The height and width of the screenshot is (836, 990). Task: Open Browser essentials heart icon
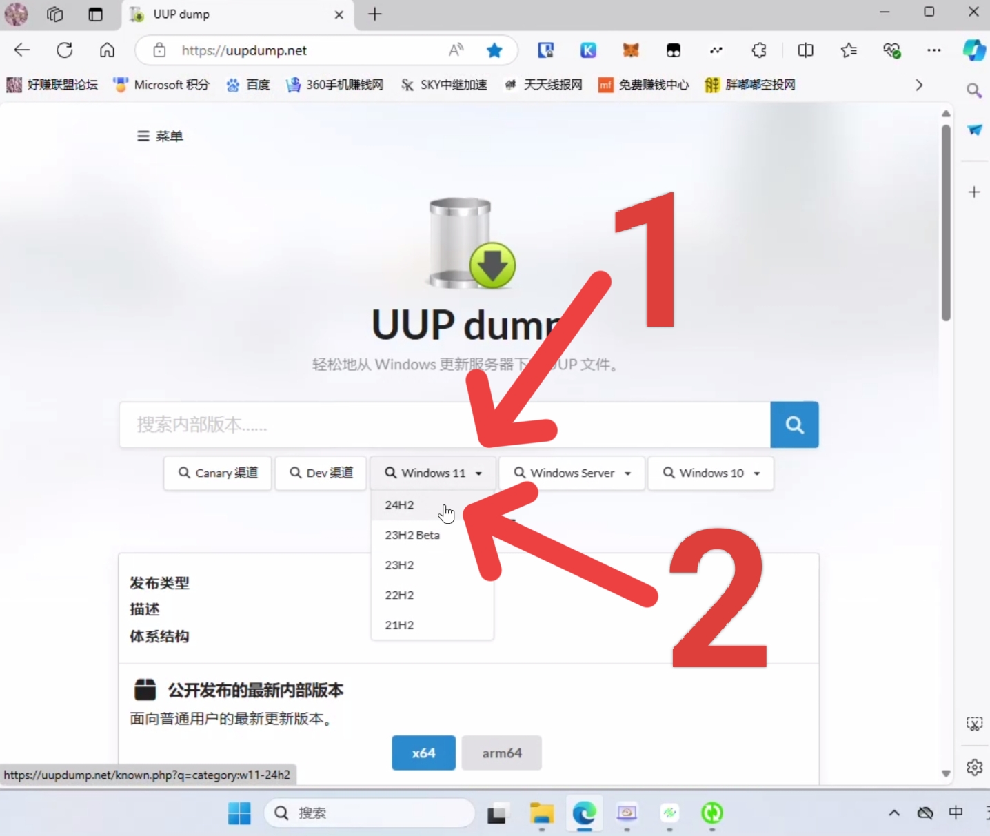click(x=891, y=50)
